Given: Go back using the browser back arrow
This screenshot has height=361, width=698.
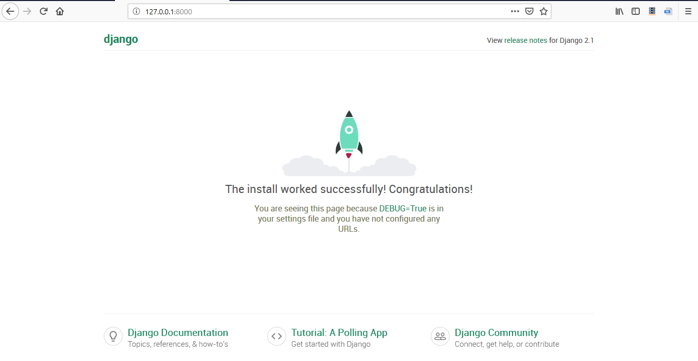Looking at the screenshot, I should pyautogui.click(x=10, y=11).
